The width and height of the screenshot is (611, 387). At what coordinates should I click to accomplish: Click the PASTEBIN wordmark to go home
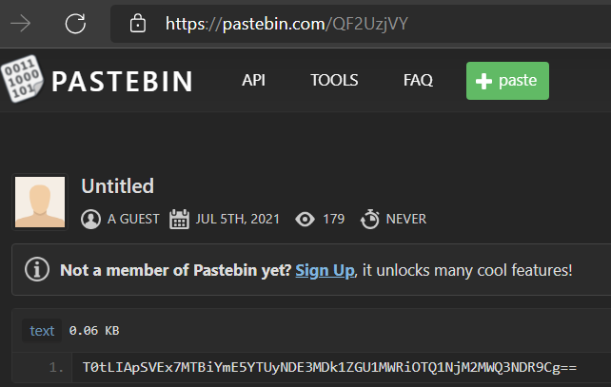coord(122,81)
